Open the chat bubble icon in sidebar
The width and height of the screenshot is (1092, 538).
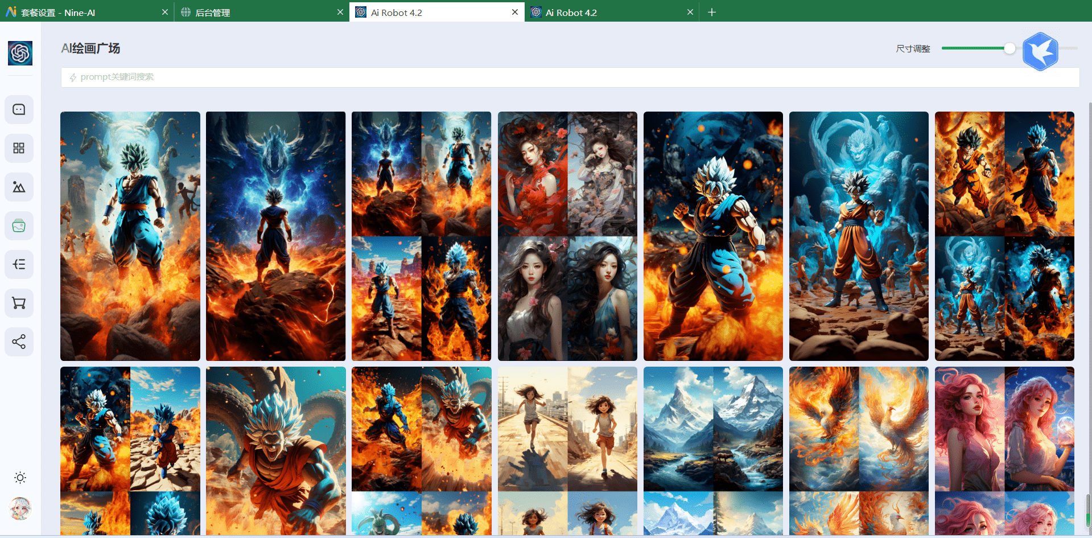tap(19, 109)
